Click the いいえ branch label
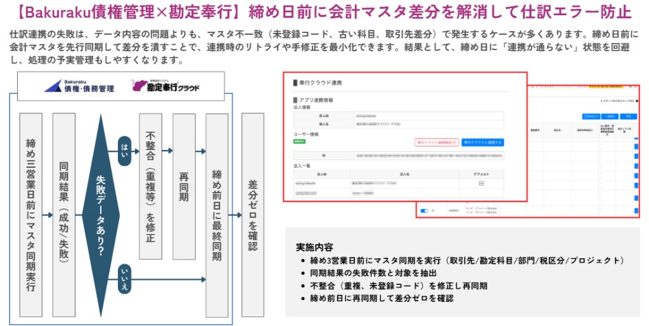 [x=125, y=279]
